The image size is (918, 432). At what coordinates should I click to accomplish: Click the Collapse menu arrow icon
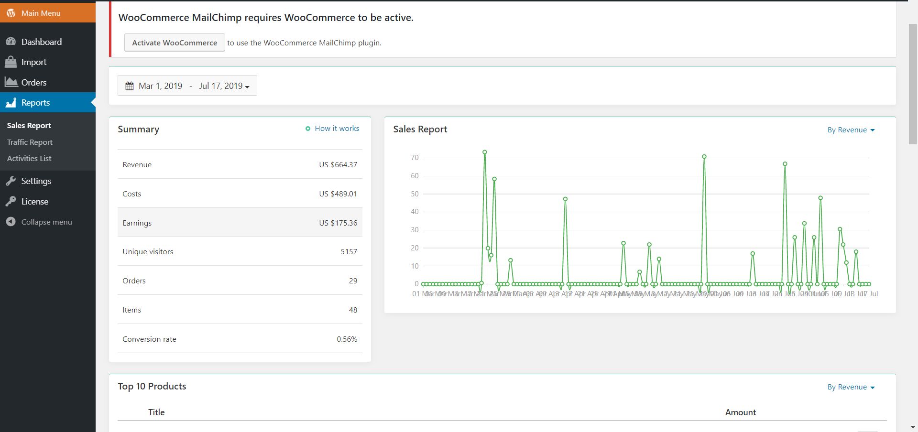[x=11, y=222]
